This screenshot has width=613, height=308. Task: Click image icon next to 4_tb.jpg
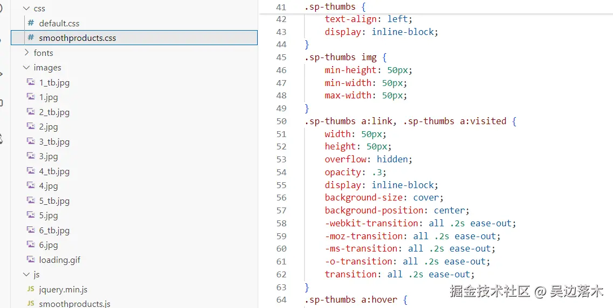[x=31, y=171]
